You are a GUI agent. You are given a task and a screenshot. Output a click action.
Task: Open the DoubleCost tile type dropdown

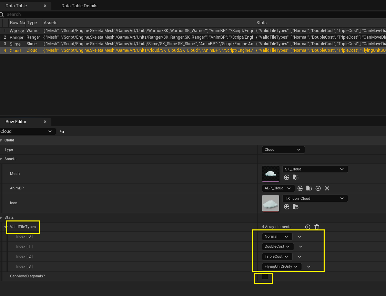click(x=278, y=246)
